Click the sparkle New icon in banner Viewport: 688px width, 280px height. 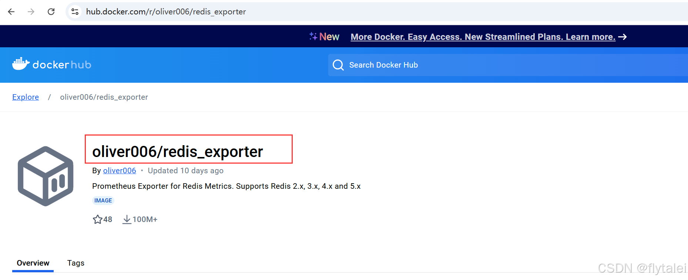click(313, 36)
